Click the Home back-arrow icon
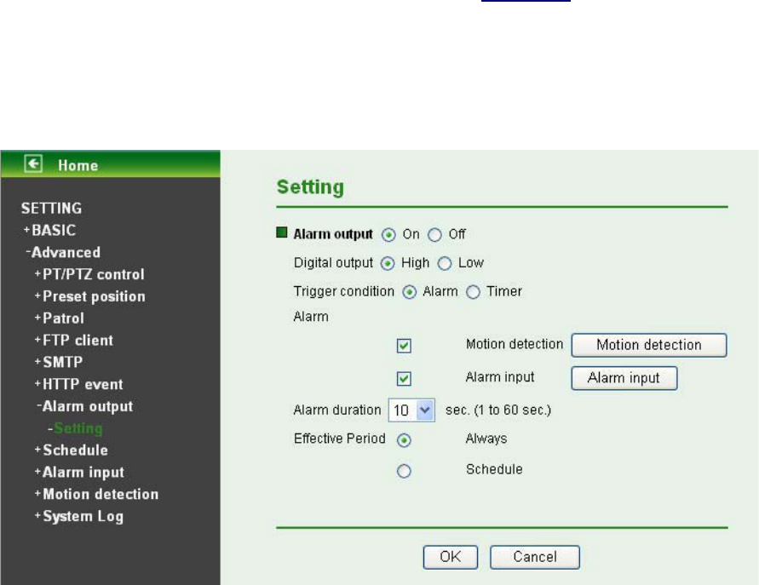The image size is (759, 585). point(33,163)
